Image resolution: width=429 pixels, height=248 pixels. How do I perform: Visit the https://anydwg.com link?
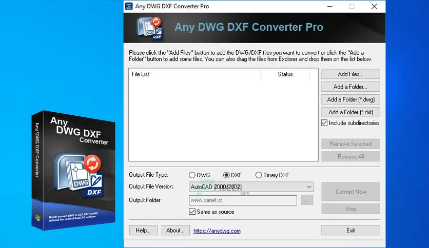click(217, 231)
